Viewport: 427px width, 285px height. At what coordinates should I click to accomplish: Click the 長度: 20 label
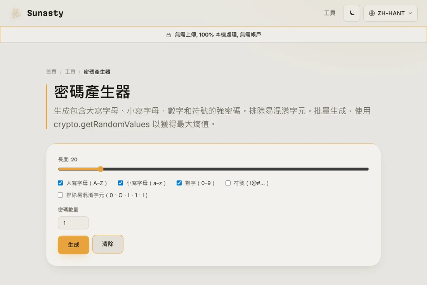pyautogui.click(x=68, y=159)
